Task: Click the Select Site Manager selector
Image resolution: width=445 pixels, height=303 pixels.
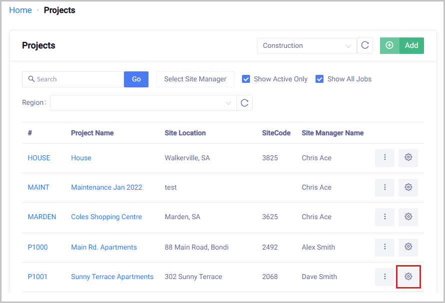Action: [x=195, y=79]
